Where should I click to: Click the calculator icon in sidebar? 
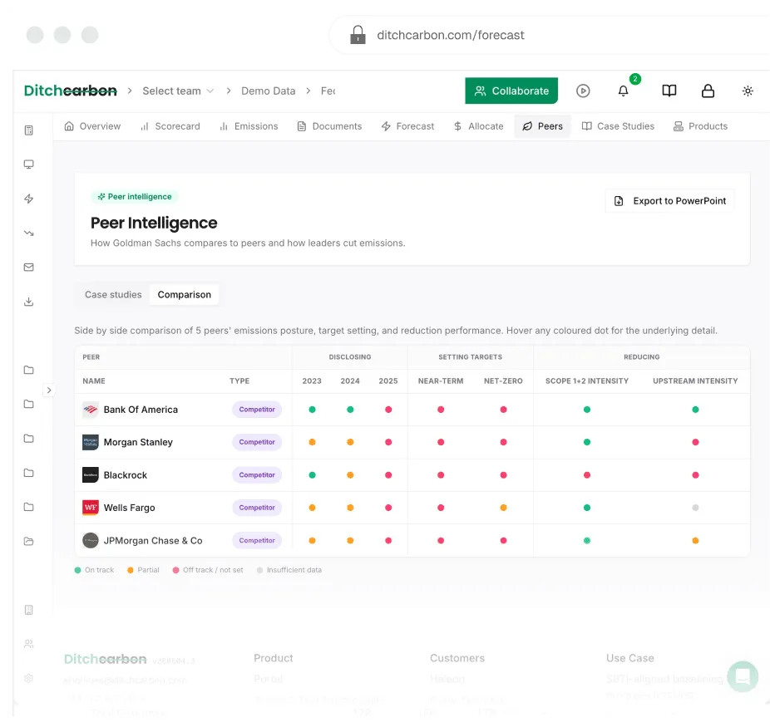29,130
